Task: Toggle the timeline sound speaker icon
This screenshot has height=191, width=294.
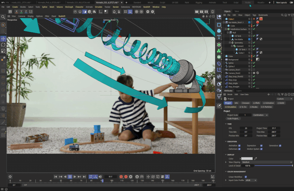Action: click(100, 177)
